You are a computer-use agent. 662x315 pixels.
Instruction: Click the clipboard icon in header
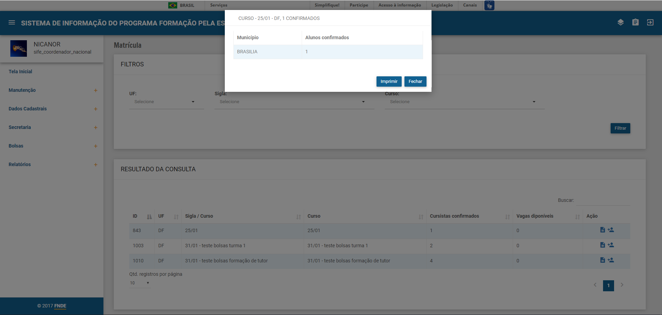click(x=635, y=22)
